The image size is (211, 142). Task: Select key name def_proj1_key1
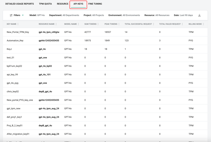14,117
